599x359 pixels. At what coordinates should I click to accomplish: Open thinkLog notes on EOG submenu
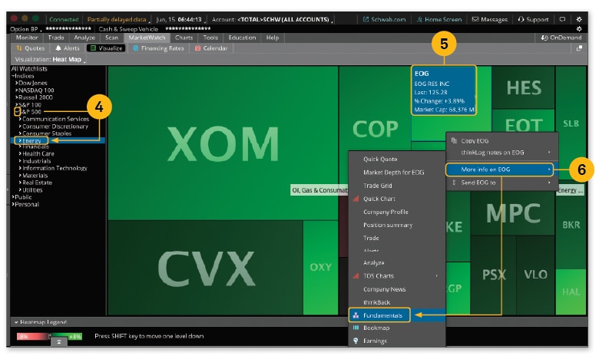coord(502,152)
